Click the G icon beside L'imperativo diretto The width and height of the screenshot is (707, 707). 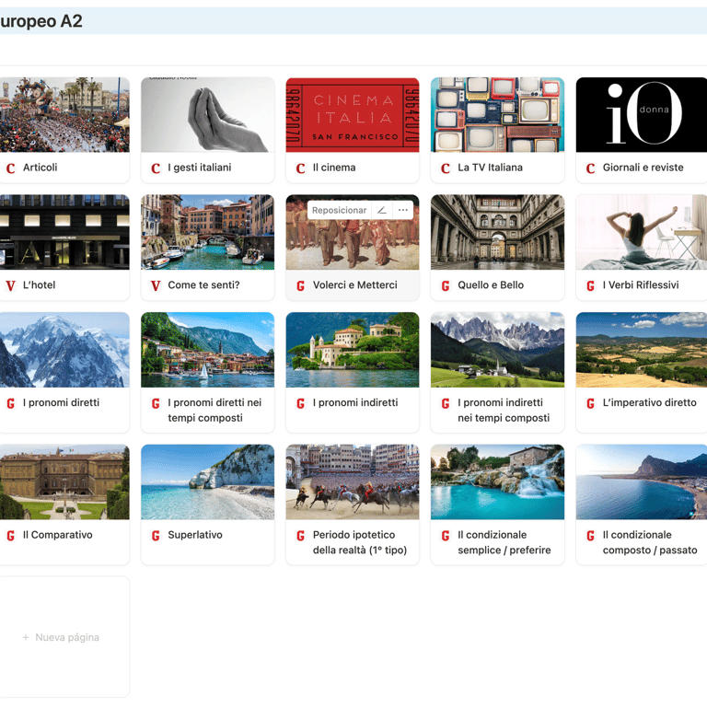[590, 403]
